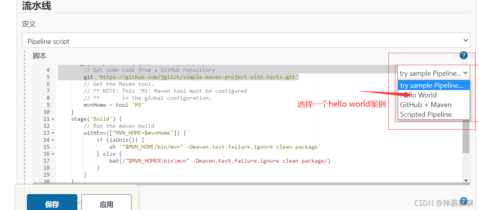Place cursor on mvnHome = tool 'M3' line

tap(114, 105)
